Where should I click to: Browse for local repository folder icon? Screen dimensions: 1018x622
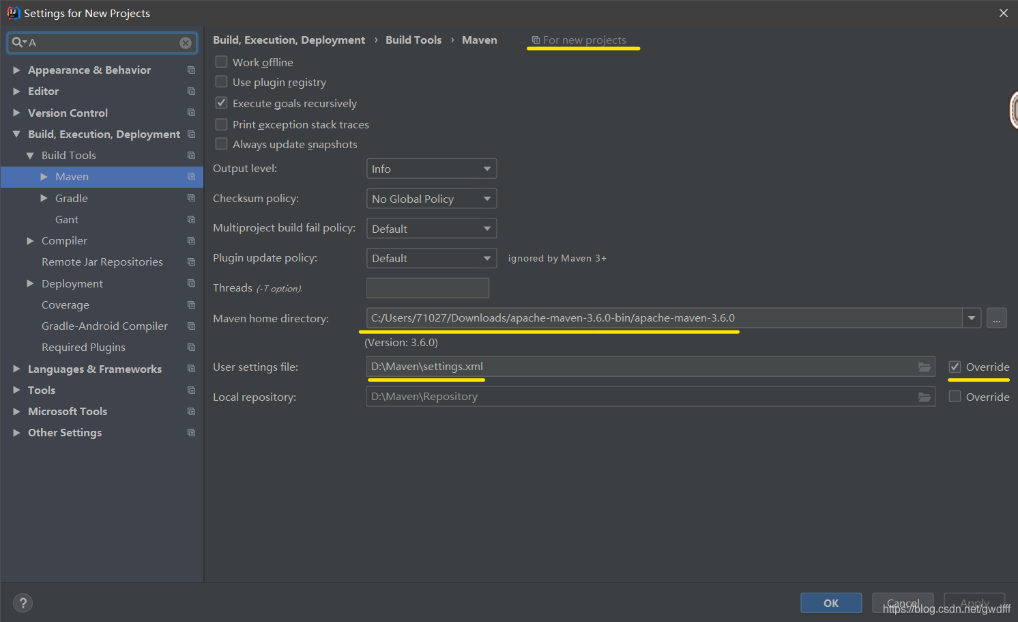pyautogui.click(x=925, y=397)
